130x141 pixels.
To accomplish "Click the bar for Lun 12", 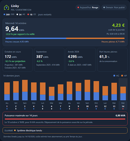I will (105, 93).
